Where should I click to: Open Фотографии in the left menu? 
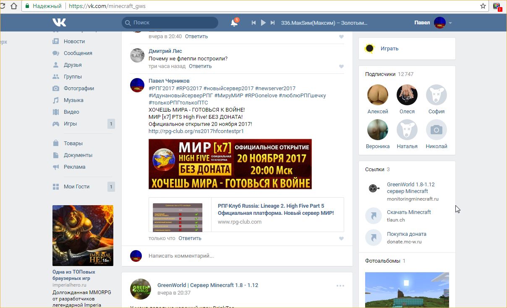click(x=79, y=89)
